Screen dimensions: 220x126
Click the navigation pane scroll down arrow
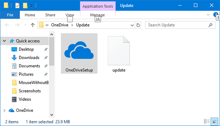(x=52, y=115)
